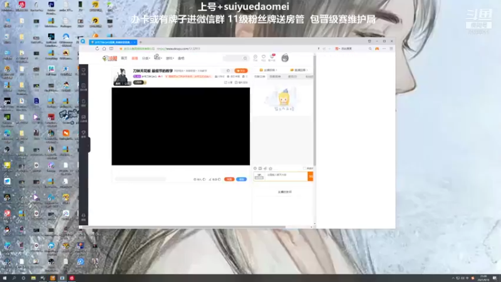
Task: Click the black video player area
Action: (180, 127)
